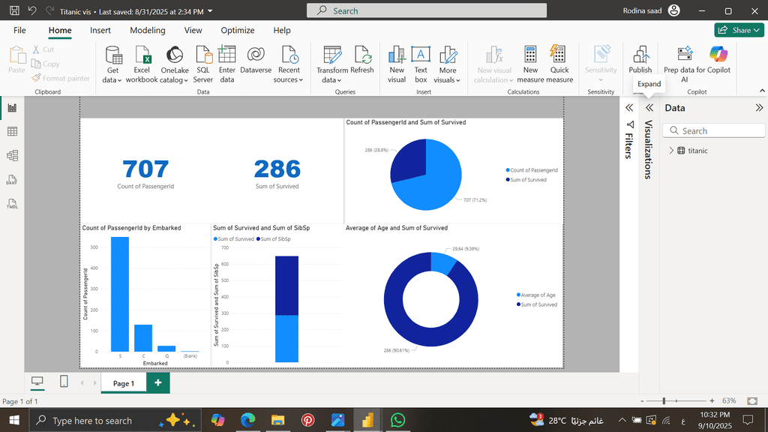Create a New measure
Viewport: 768px width, 432px height.
(530, 64)
